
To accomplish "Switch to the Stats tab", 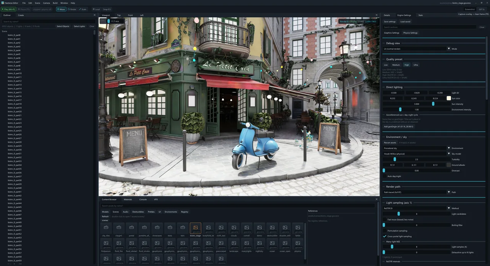I will click(x=420, y=15).
